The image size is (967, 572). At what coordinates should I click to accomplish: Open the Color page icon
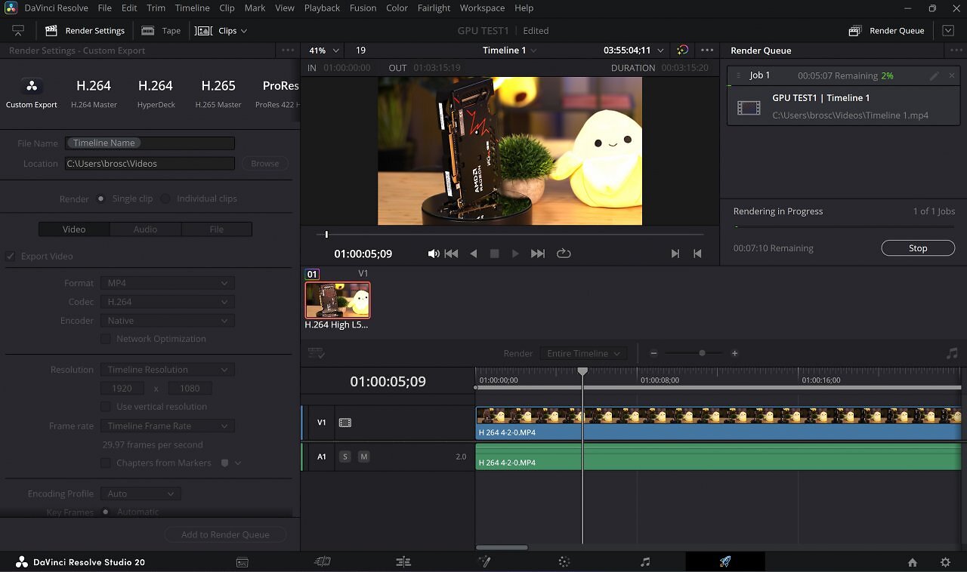(564, 562)
